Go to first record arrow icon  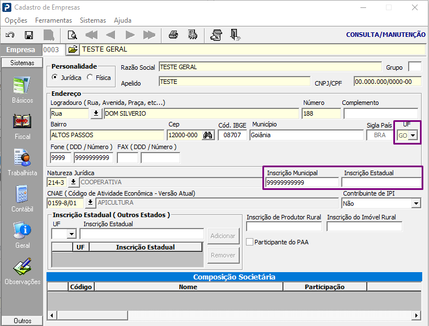click(91, 35)
